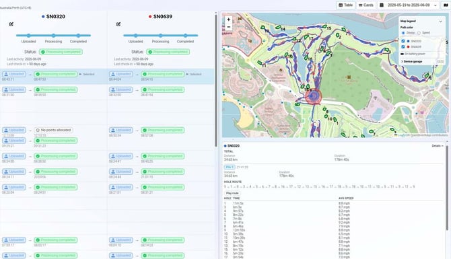Switch to Cards view
This screenshot has width=451, height=259.
[366, 5]
